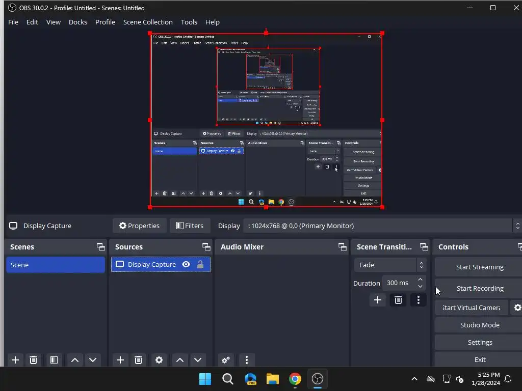This screenshot has width=522, height=391.
Task: Open the Help menu
Action: click(x=213, y=22)
